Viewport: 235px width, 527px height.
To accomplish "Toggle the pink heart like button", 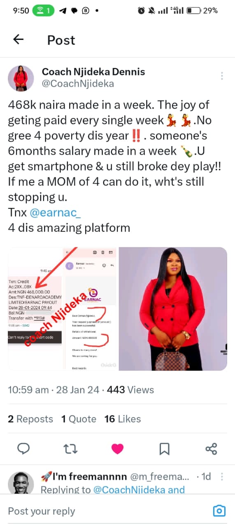I will pyautogui.click(x=117, y=449).
